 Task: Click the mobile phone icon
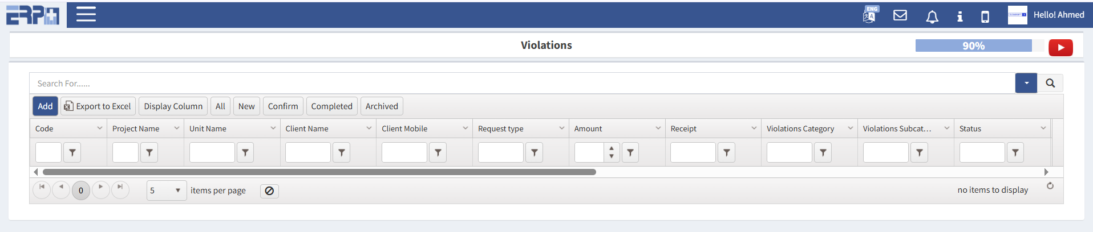click(x=985, y=16)
